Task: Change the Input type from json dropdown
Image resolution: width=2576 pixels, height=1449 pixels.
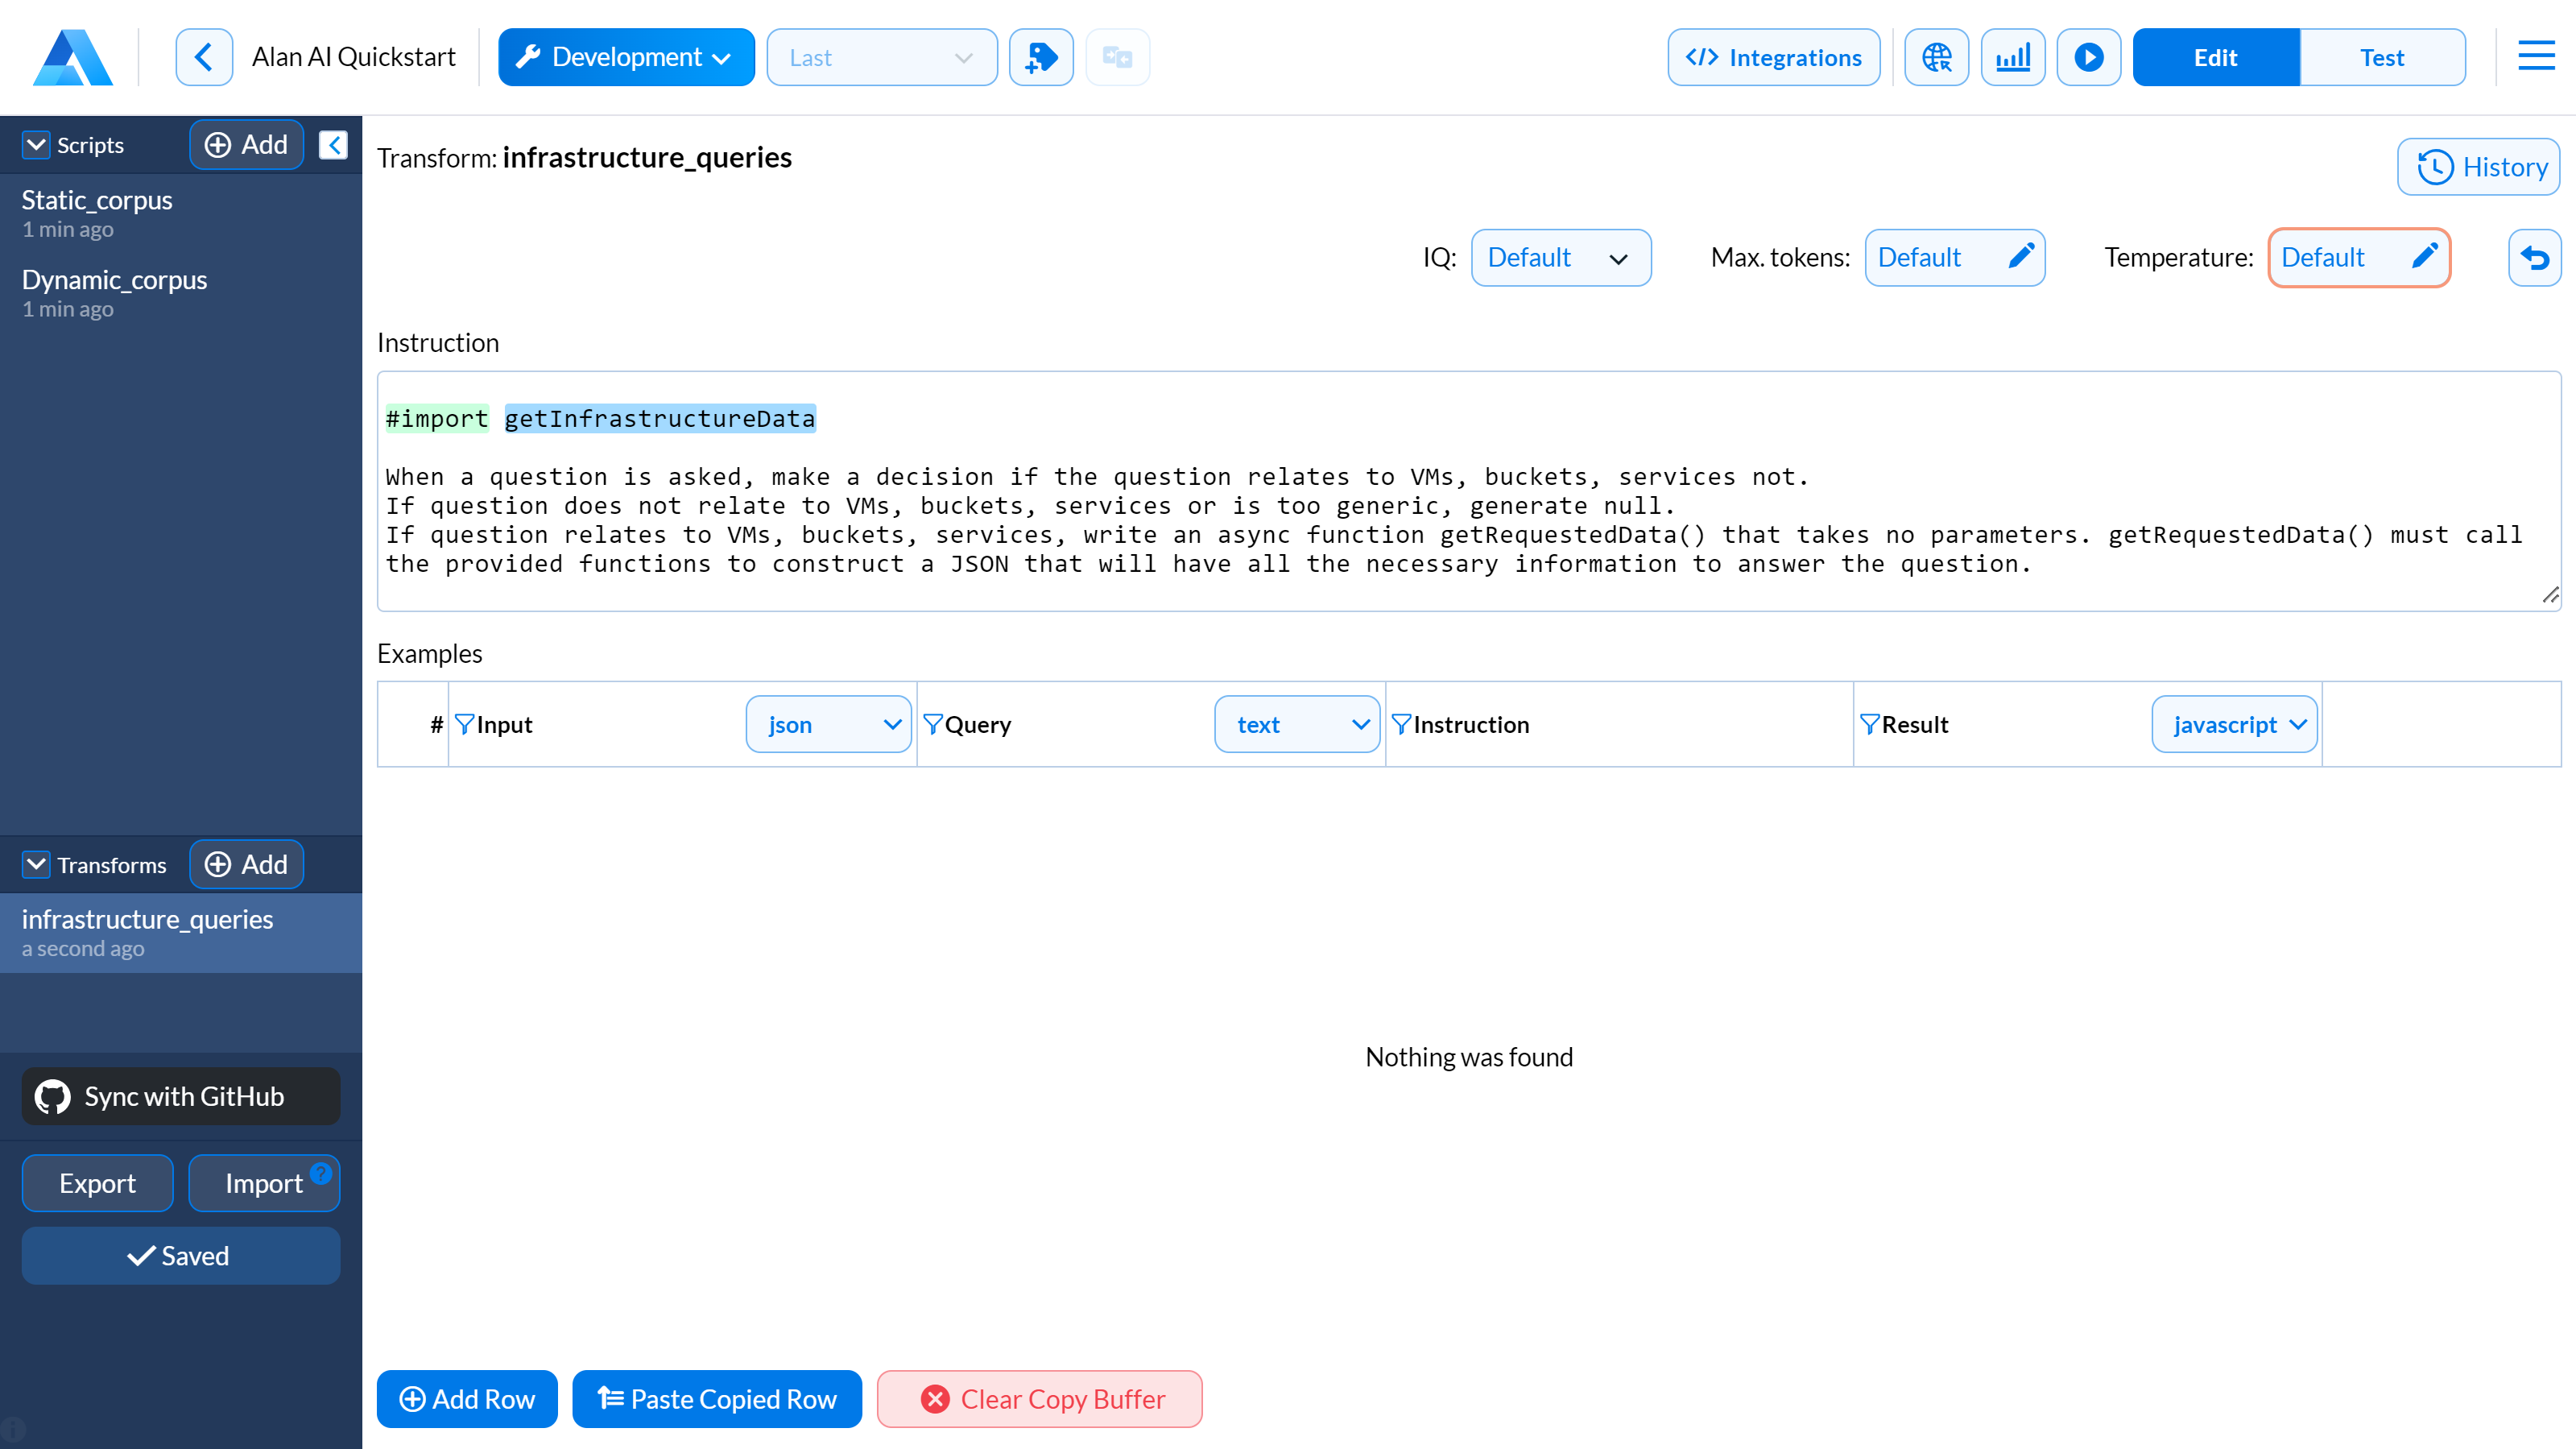Action: point(828,724)
